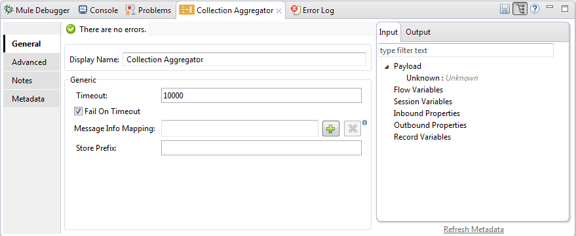Click the Problems tab warning icon

130,10
